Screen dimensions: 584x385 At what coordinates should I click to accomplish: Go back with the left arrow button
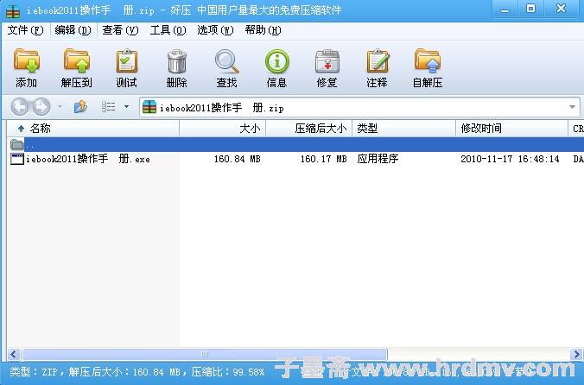(19, 107)
